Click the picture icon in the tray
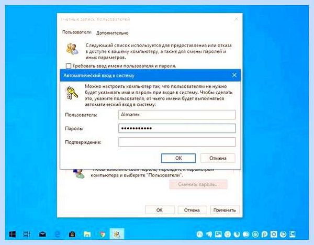The width and height of the screenshot is (314, 245). pos(218,234)
